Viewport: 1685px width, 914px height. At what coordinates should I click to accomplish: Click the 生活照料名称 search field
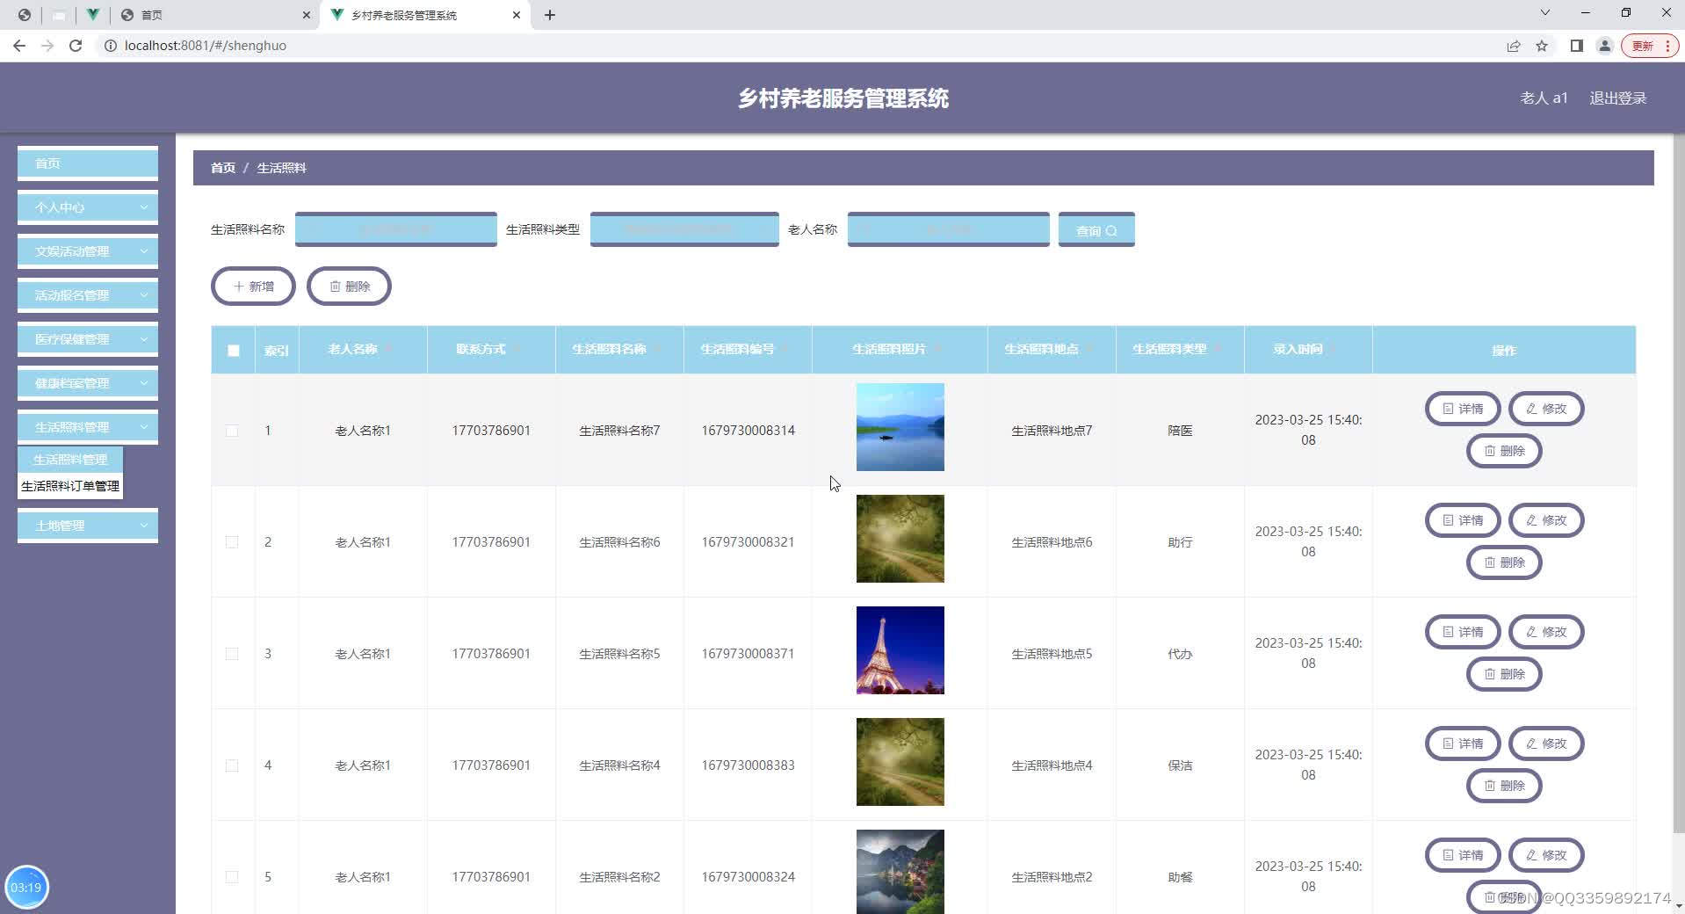(396, 229)
